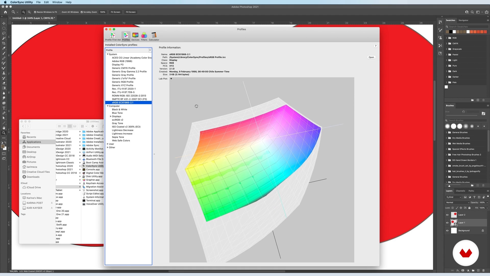Screen dimensions: 490x276
Task: Click the black swatch in Swatches
Action: pyautogui.click(x=451, y=32)
